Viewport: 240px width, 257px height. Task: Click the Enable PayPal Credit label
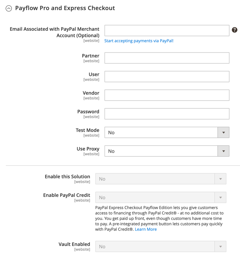[x=67, y=195]
